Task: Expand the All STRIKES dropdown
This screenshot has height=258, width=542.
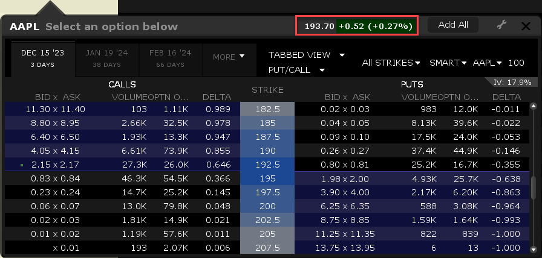Action: (391, 63)
